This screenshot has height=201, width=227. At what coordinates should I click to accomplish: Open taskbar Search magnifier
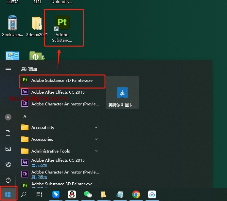pyautogui.click(x=24, y=194)
